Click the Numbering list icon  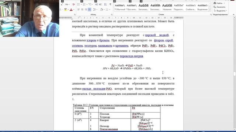coord(84,4)
